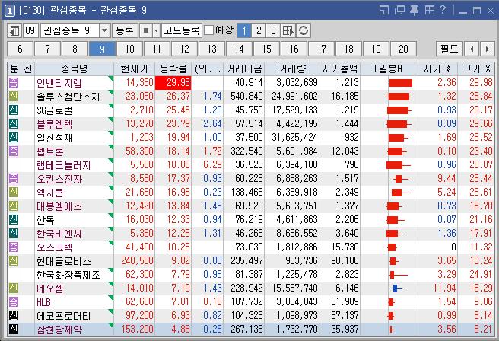Toggle the 예상 checkbox
The width and height of the screenshot is (499, 341).
208,30
